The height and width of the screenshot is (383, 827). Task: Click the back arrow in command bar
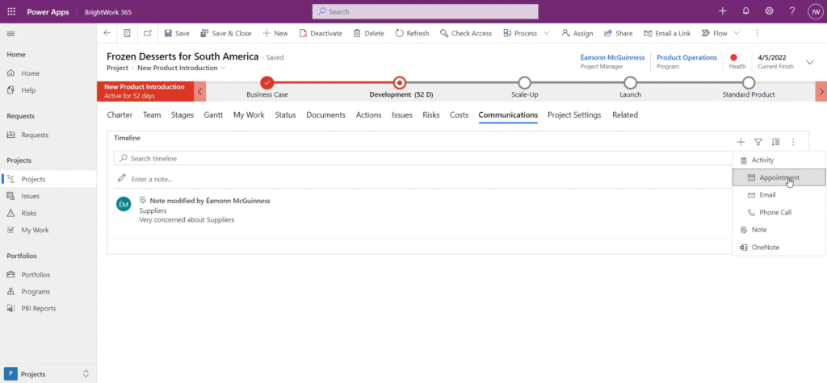coord(107,33)
